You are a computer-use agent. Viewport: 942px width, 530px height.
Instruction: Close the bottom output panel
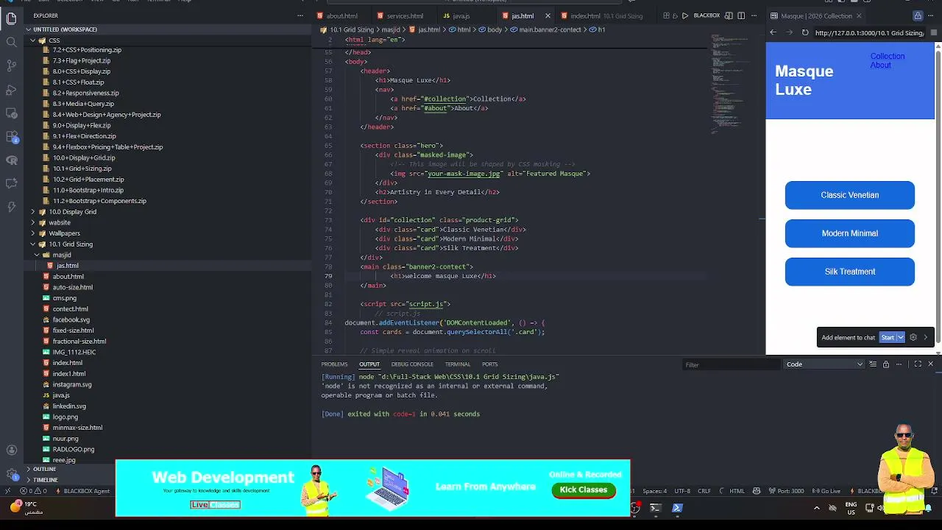coord(930,364)
